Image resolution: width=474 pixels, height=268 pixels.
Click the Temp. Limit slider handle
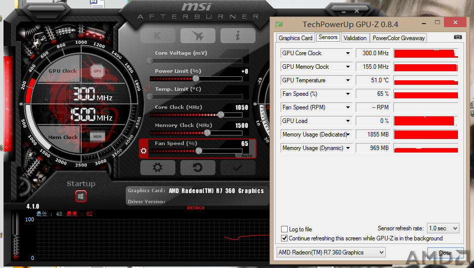coord(150,97)
